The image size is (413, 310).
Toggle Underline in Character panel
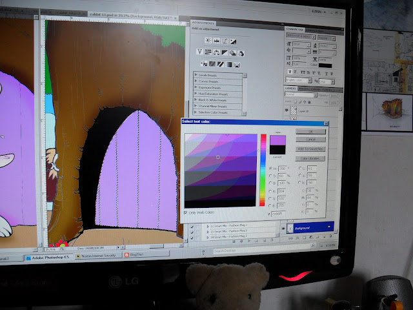point(327,74)
